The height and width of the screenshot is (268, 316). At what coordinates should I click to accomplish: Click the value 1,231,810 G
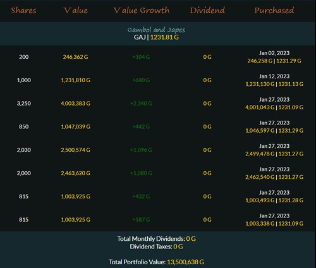[x=76, y=80]
